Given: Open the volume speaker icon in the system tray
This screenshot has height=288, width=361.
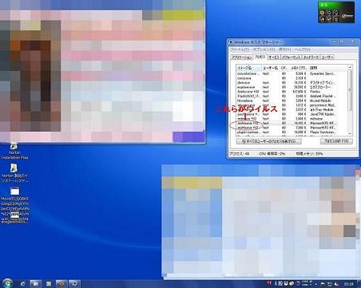Looking at the screenshot, I should [x=336, y=284].
